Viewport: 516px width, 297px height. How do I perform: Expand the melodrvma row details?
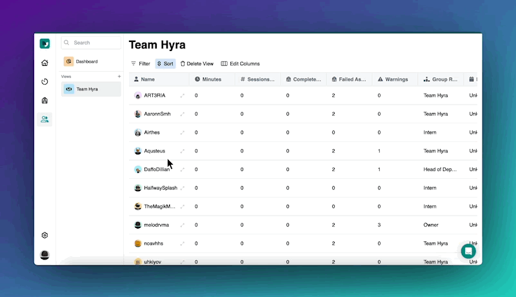[x=183, y=225]
